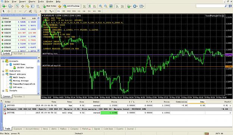233x135 pixels.
Task: Switch timeframe to M5
Action: (x=64, y=11)
